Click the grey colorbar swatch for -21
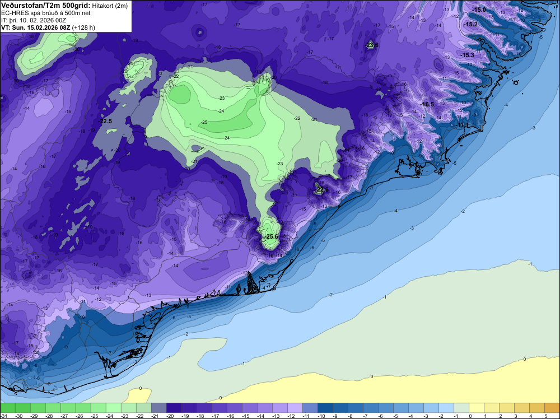This screenshot has height=419, width=560. [159, 408]
